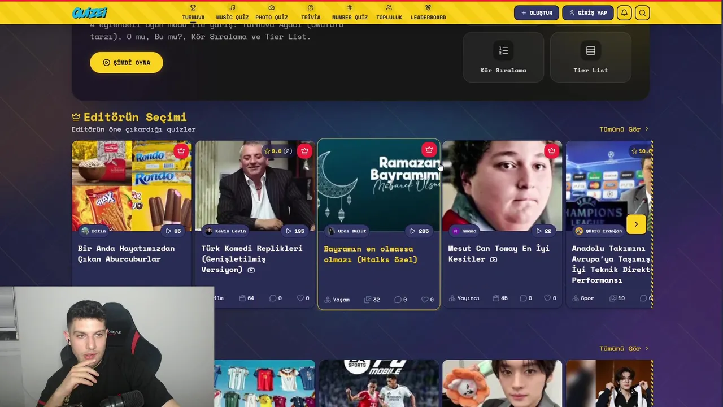723x407 pixels.
Task: Open the Quizei logo home link
Action: 89,12
